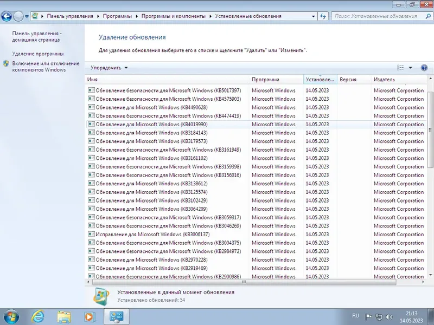The height and width of the screenshot is (325, 434).
Task: Select update KB2984972 row
Action: [256, 251]
